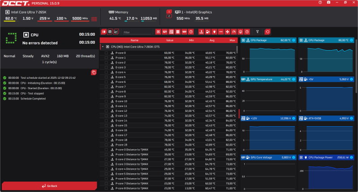Switch to the split table and graph view
358x192 pixels.
tap(104, 32)
